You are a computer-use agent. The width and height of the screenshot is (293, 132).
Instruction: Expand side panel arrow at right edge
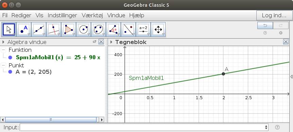tap(291, 76)
